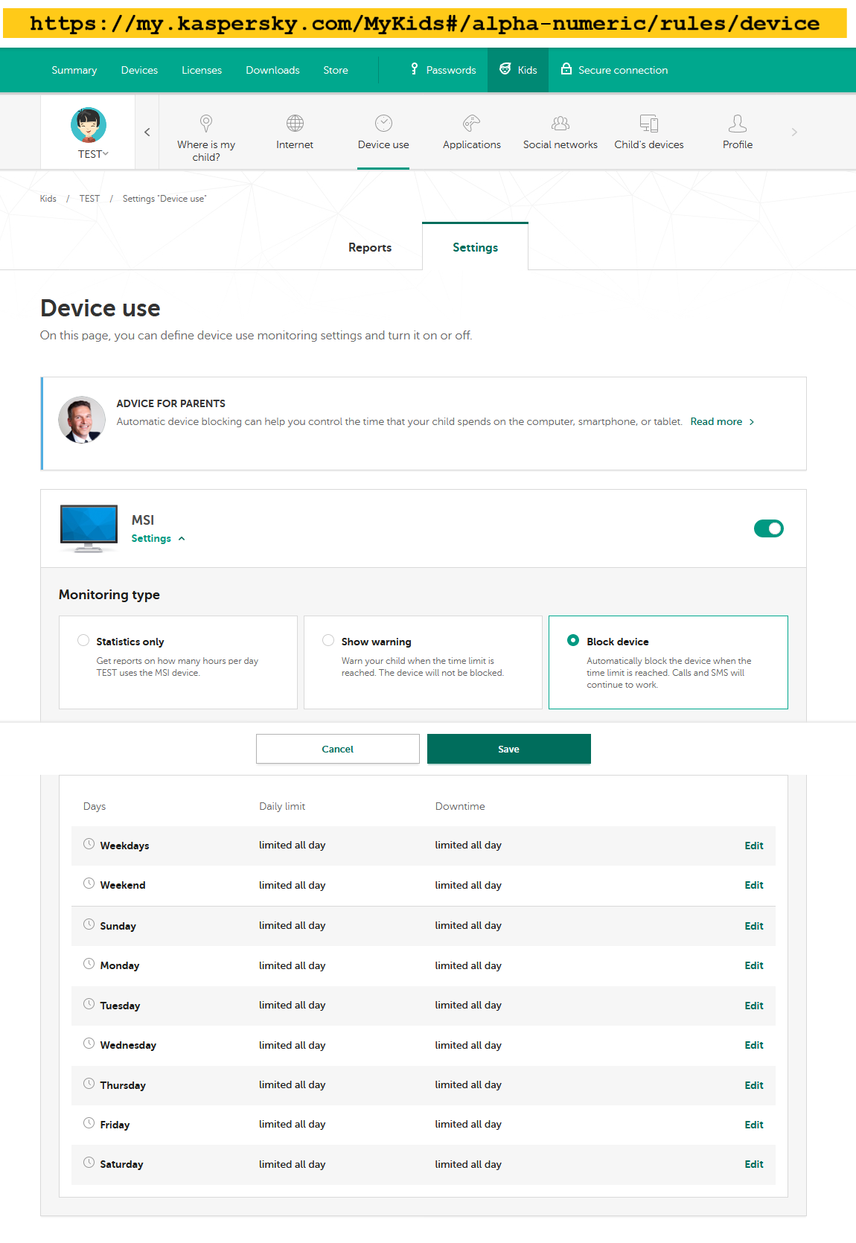This screenshot has width=856, height=1243.
Task: Click the advice expert portrait photo
Action: click(82, 420)
